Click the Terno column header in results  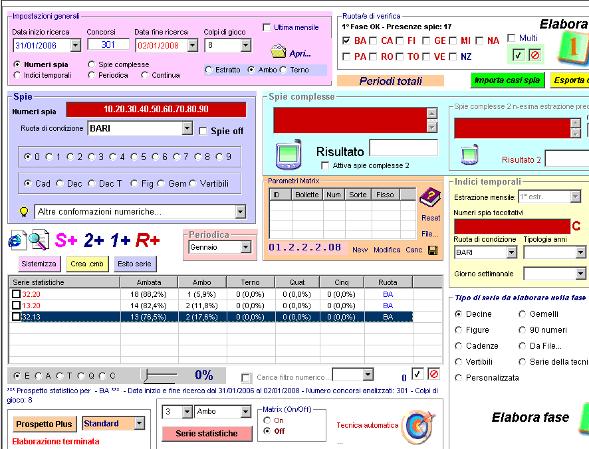click(251, 282)
